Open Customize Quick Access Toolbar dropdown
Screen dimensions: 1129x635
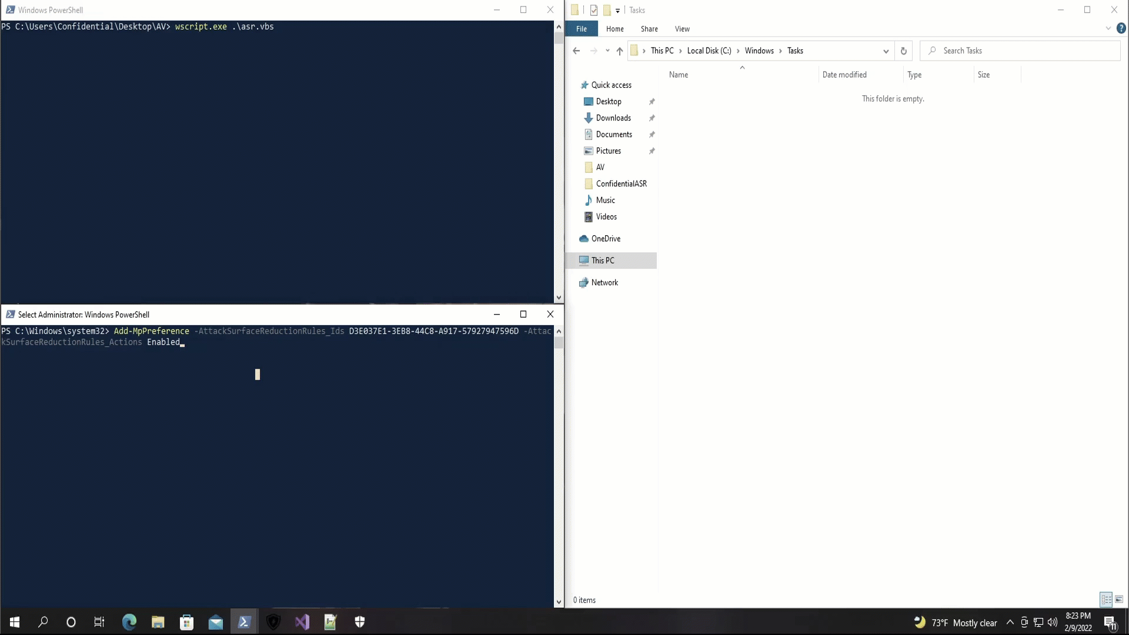tap(618, 11)
